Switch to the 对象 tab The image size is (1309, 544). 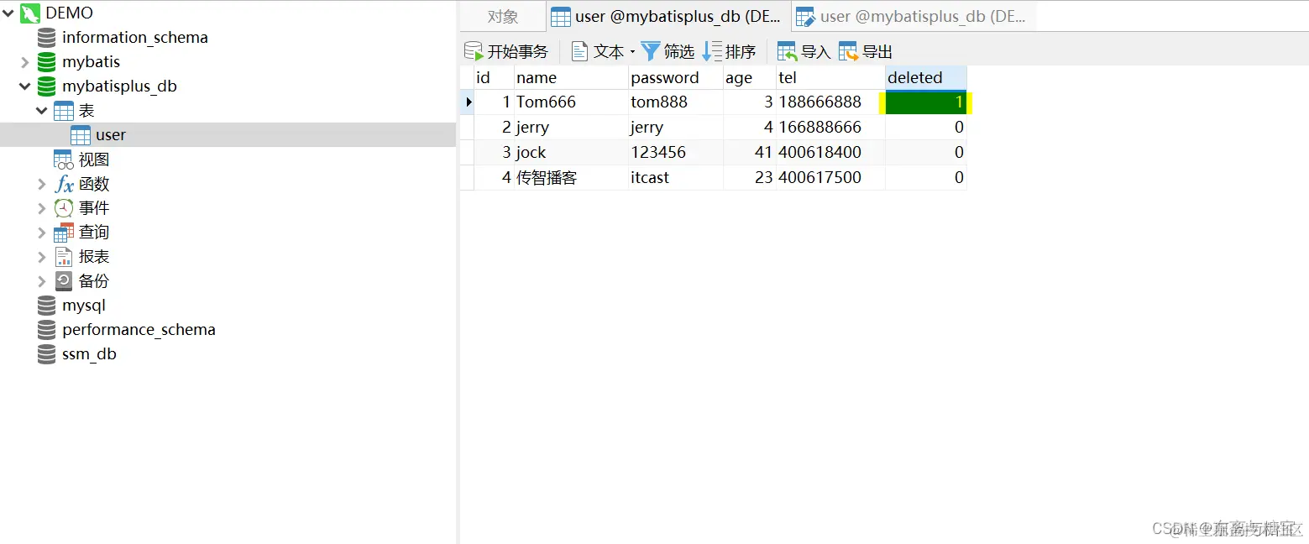point(503,17)
